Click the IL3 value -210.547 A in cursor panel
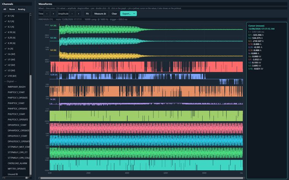Screen dimensions: 289x180 coord(258,41)
